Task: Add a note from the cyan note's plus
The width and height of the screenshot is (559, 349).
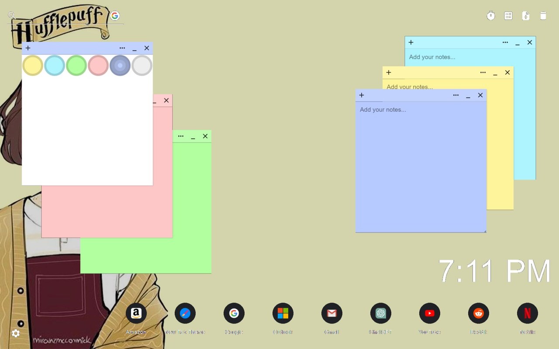Action: tap(411, 42)
